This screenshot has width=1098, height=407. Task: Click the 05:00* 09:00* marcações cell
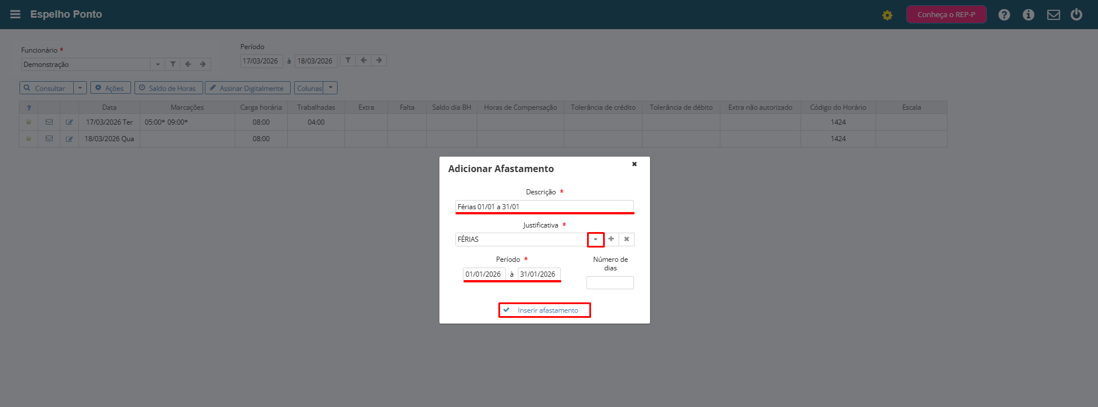point(187,122)
